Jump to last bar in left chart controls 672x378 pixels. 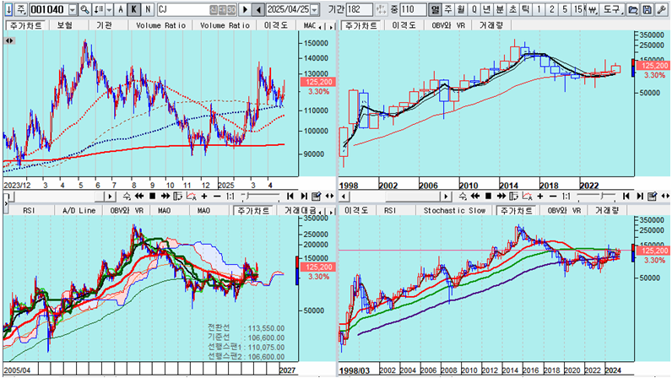click(x=303, y=197)
